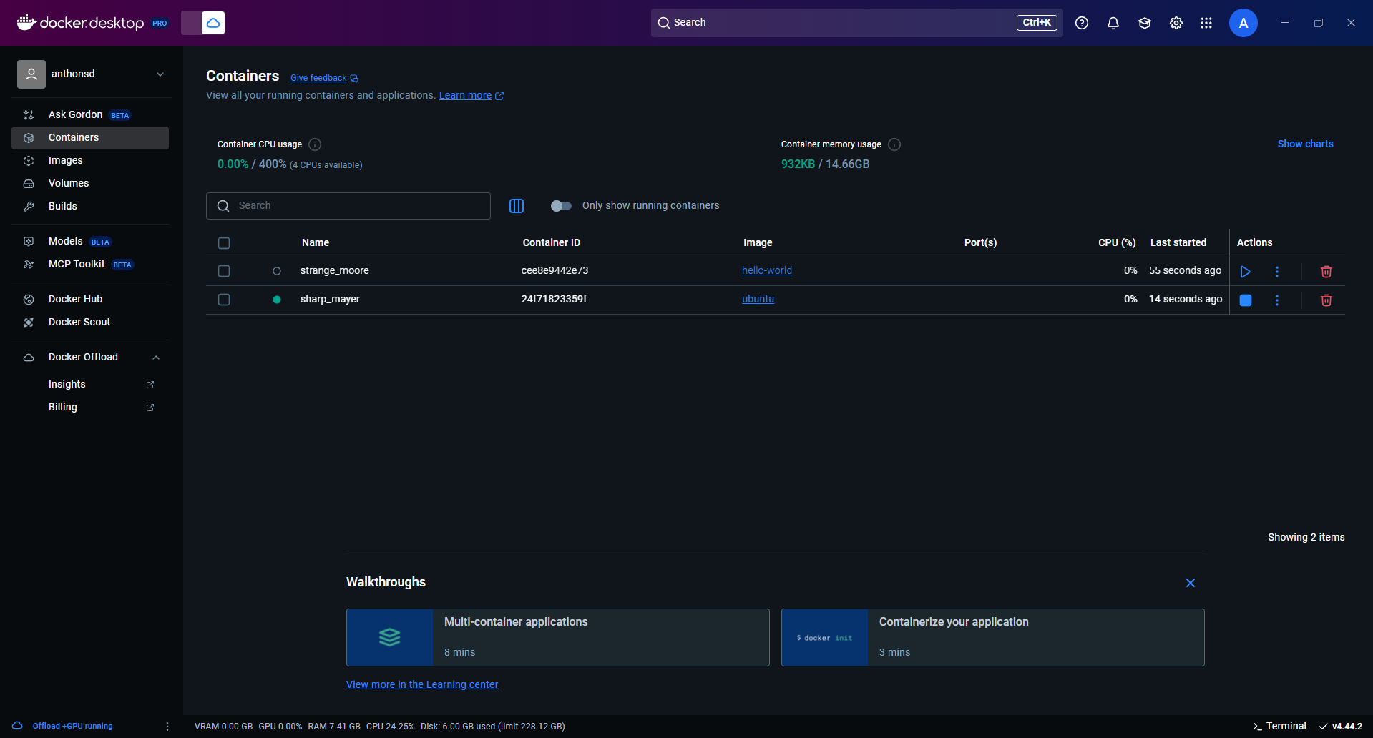Image resolution: width=1373 pixels, height=738 pixels.
Task: Go to Containers in sidebar
Action: point(90,137)
